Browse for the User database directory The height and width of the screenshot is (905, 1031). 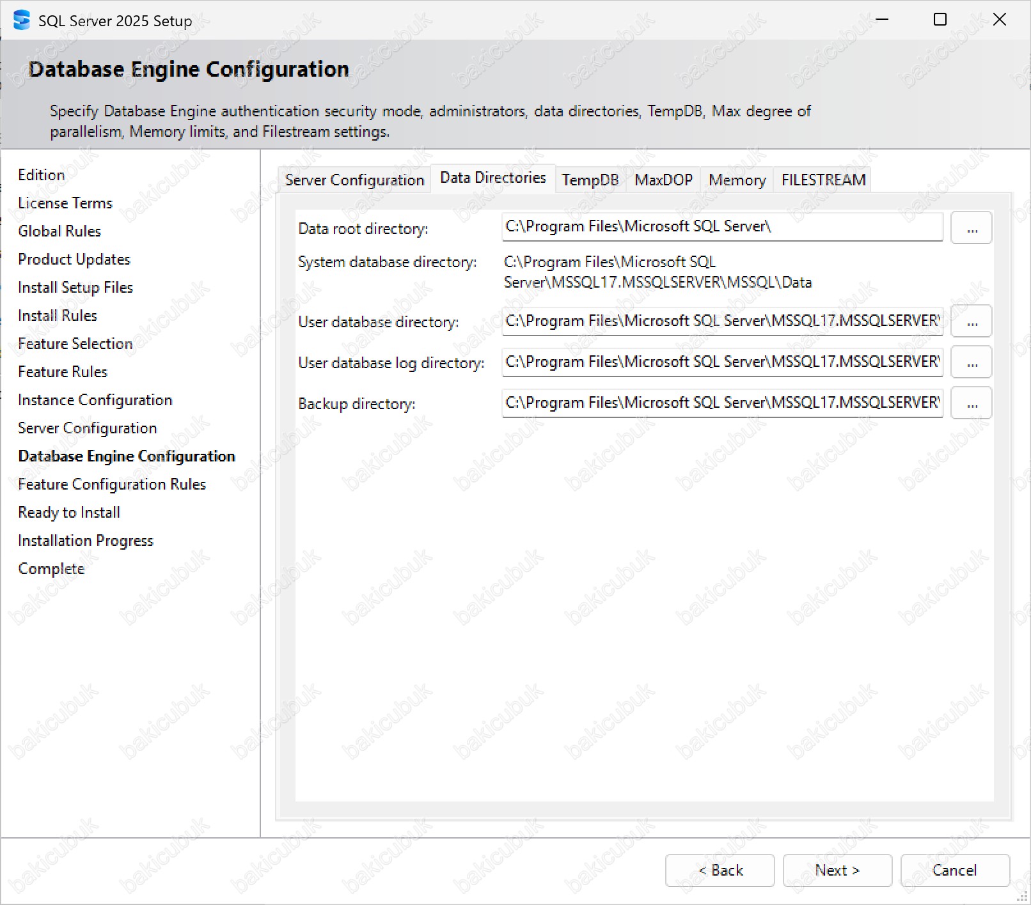(971, 321)
